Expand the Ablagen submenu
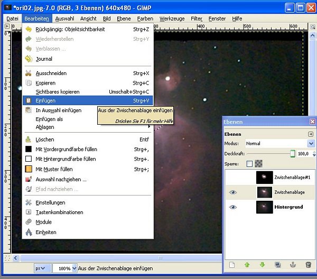Viewport: 317px width, 279px height. point(87,127)
